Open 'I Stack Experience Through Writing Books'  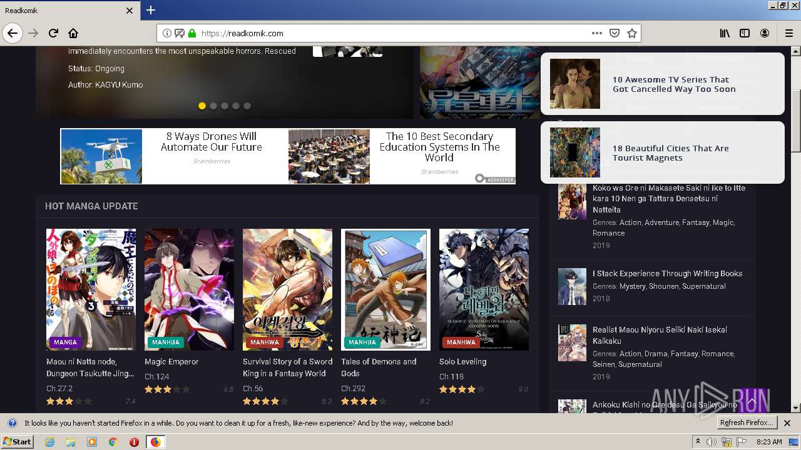[x=667, y=274]
